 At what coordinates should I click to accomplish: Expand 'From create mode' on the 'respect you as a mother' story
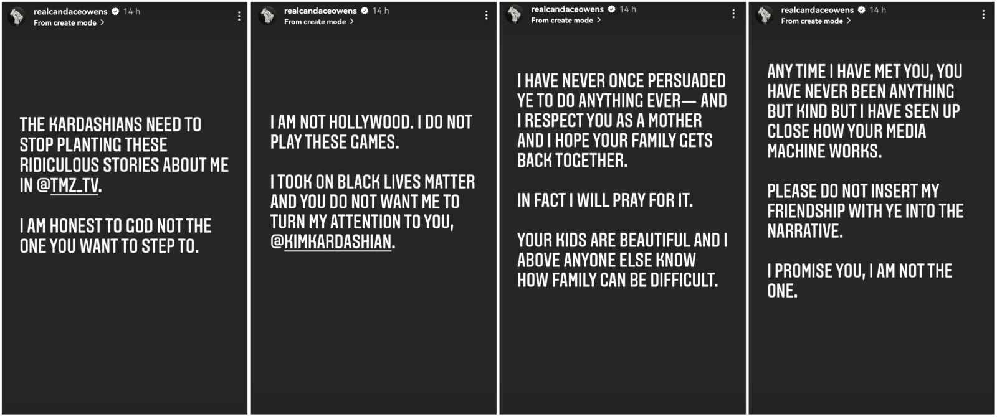tap(566, 20)
